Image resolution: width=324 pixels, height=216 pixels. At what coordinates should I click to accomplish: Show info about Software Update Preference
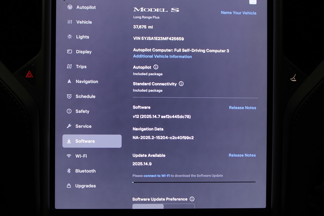(x=192, y=199)
